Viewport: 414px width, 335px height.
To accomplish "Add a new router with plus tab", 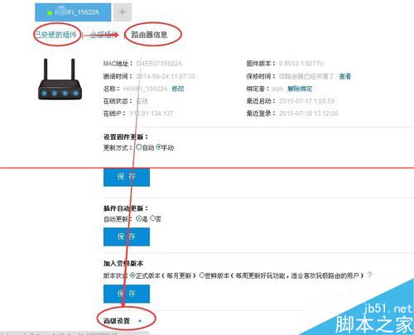I will pyautogui.click(x=123, y=12).
